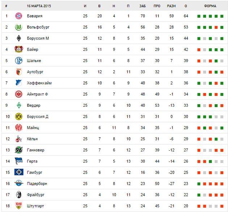Sort by the ЗАБ goals scored header
Screen dimensions: 228x212
(x=142, y=6)
